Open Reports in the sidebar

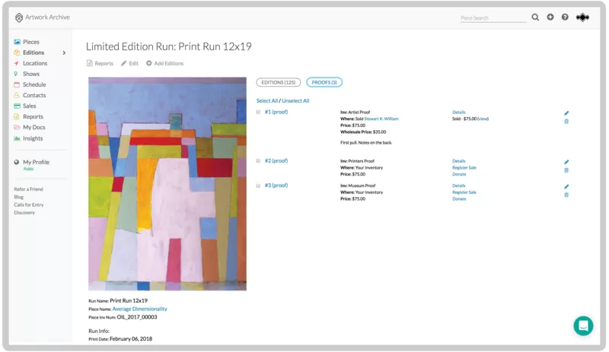coord(33,116)
